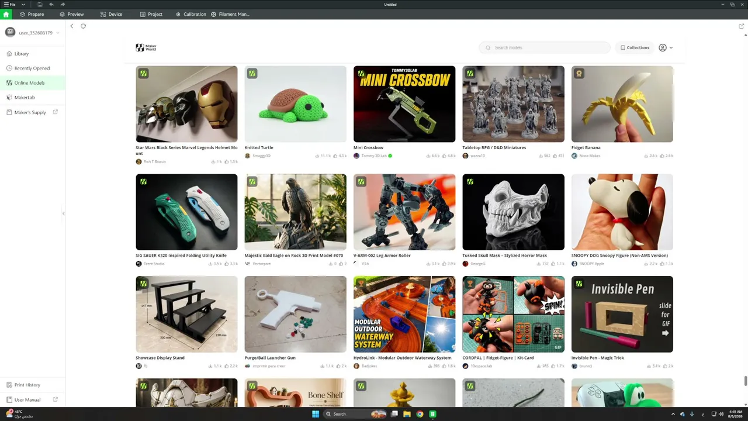Screen dimensions: 748x421
Task: Open the Purge/Ball Launcher Gun thumbnail
Action: 296,315
